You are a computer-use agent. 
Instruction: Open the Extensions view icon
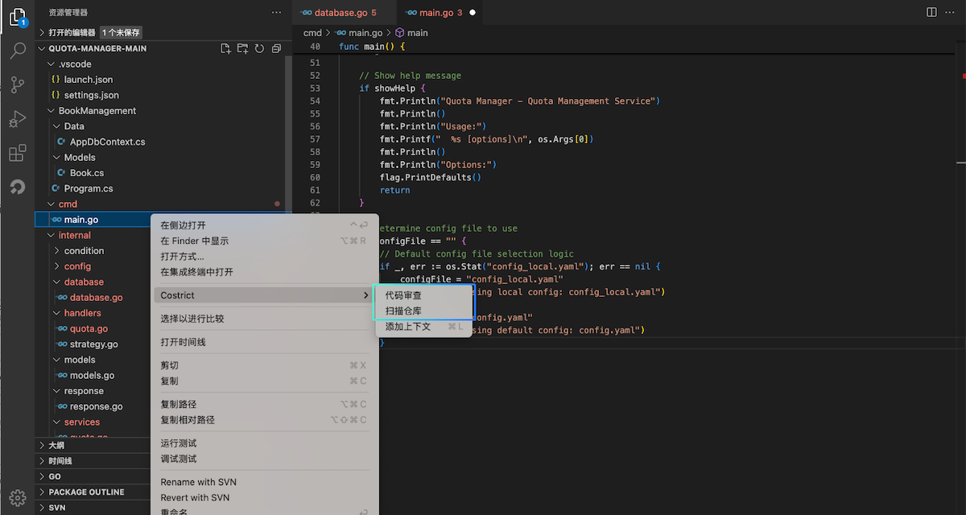(17, 153)
